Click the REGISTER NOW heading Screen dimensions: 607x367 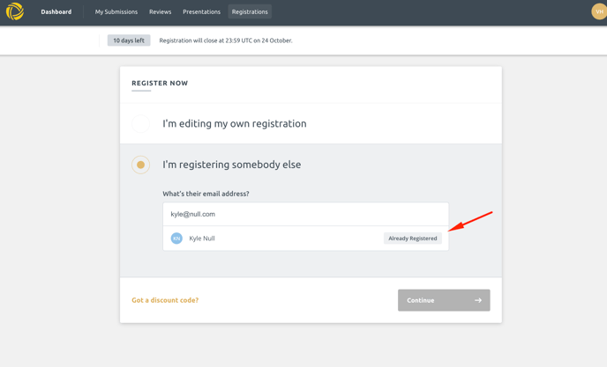pyautogui.click(x=160, y=83)
